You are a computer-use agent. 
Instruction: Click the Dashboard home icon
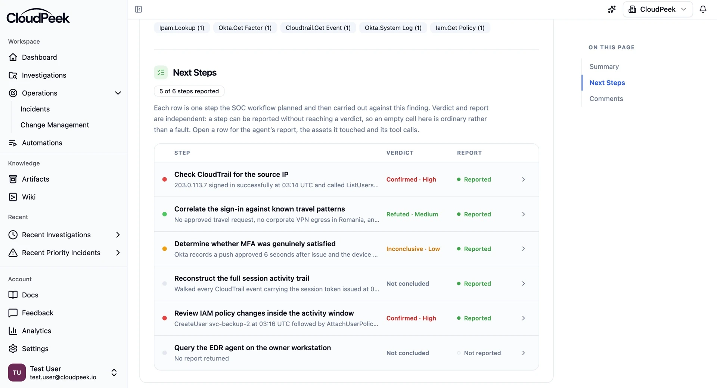pyautogui.click(x=13, y=57)
